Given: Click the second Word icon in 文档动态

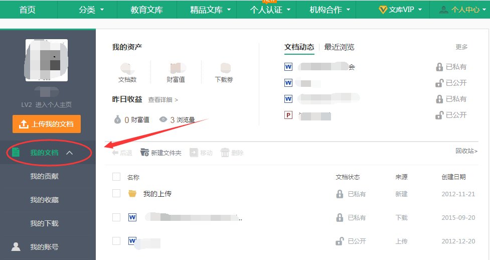Looking at the screenshot, I should [x=288, y=83].
